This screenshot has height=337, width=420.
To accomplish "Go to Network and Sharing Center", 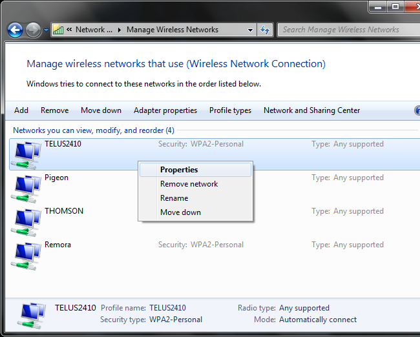I will click(x=312, y=110).
